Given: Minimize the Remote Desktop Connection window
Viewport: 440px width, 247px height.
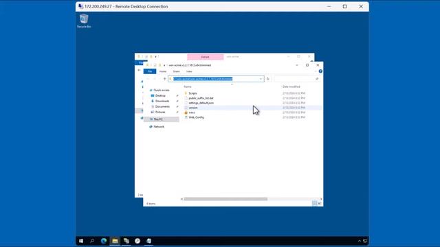Looking at the screenshot, I should click(x=329, y=6).
